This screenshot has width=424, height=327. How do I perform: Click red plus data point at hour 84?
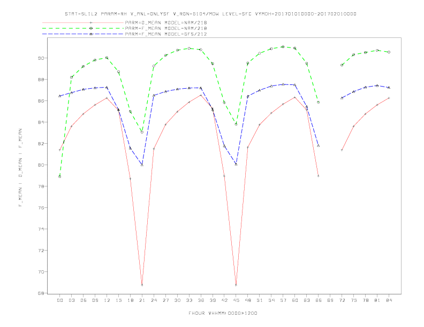pos(389,98)
